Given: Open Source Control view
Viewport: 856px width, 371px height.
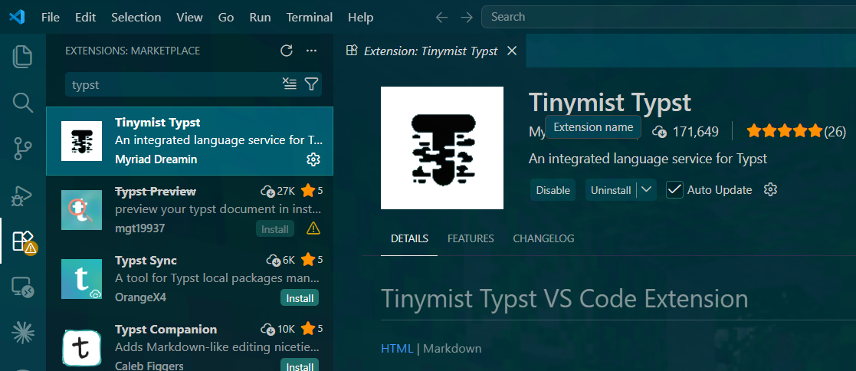Looking at the screenshot, I should tap(22, 148).
